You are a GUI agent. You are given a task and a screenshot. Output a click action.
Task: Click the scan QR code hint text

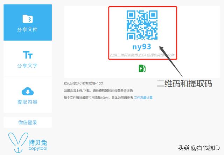[x=142, y=55]
